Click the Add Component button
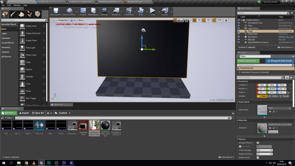 pos(248,61)
